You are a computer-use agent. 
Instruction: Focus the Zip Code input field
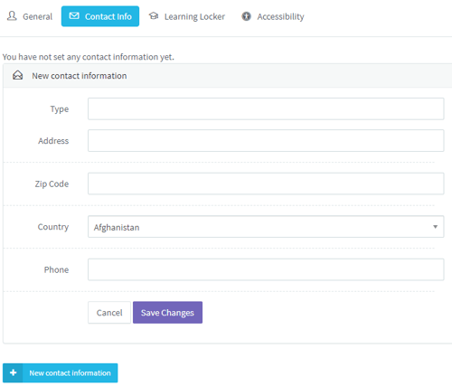coord(266,184)
